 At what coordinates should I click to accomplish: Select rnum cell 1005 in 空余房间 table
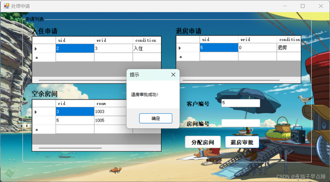(x=113, y=120)
